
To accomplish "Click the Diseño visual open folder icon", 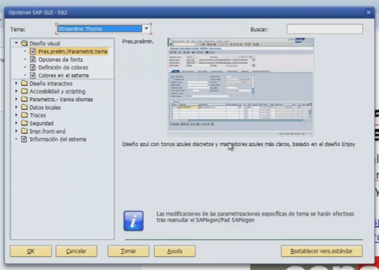I will coord(24,43).
